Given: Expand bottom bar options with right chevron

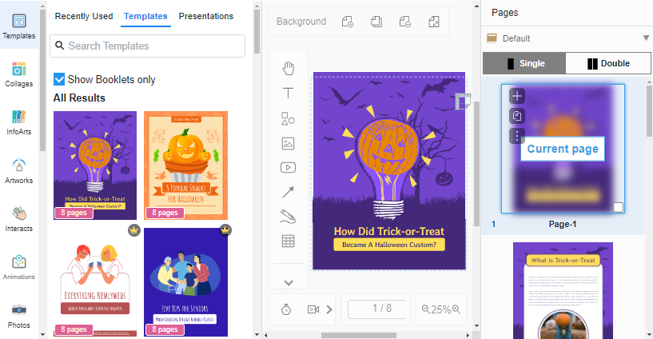Looking at the screenshot, I should pyautogui.click(x=329, y=309).
